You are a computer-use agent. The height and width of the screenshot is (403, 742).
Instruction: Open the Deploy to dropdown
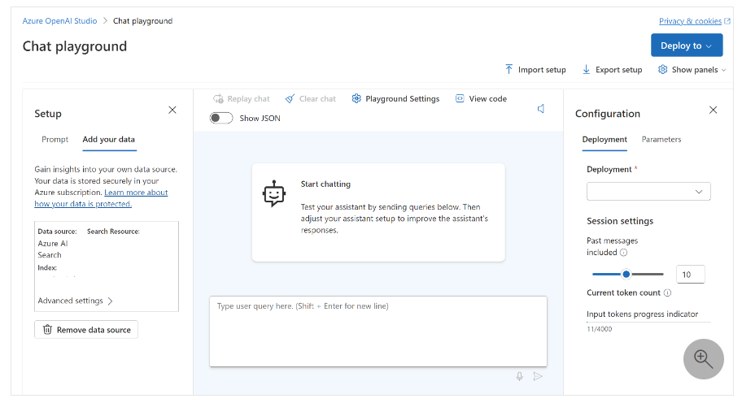[x=687, y=45]
